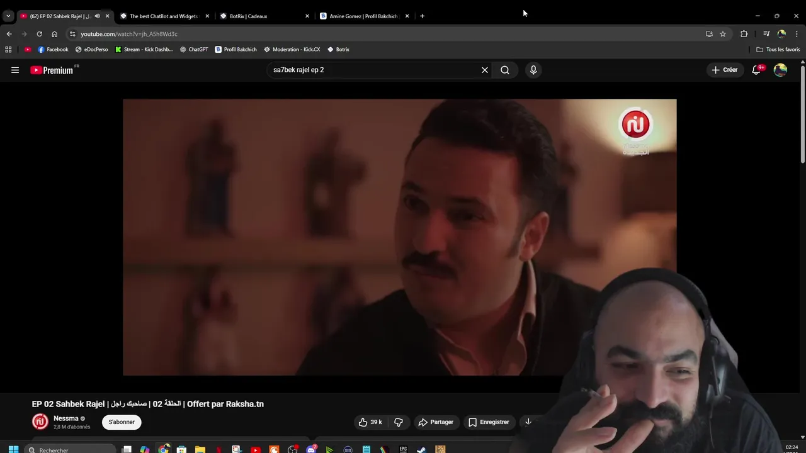
Task: Go back in browser history
Action: [9, 34]
